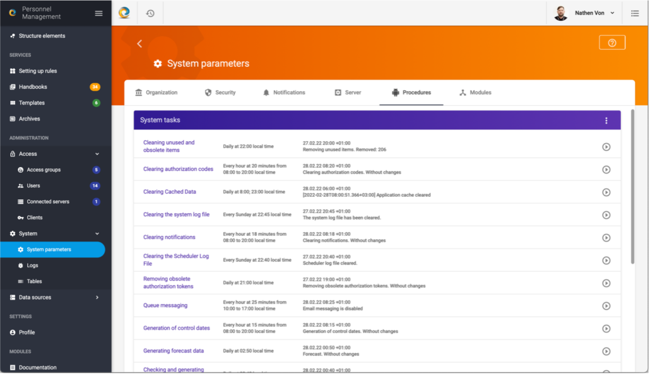
Task: Click the hamburger menu icon in sidebar header
Action: click(x=98, y=13)
